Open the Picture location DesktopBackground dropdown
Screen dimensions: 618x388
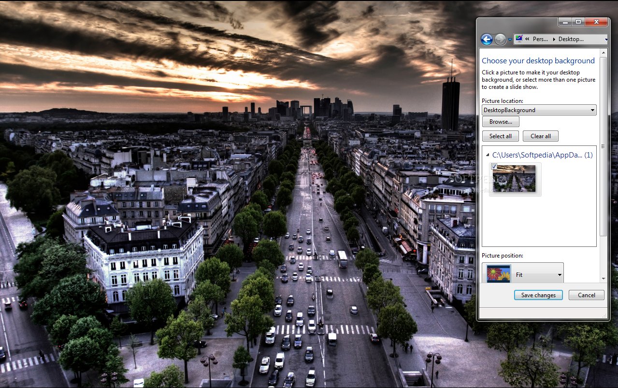[x=539, y=110]
